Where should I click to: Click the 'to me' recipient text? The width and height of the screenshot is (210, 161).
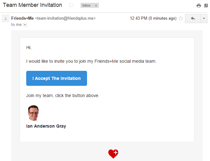(x=16, y=25)
